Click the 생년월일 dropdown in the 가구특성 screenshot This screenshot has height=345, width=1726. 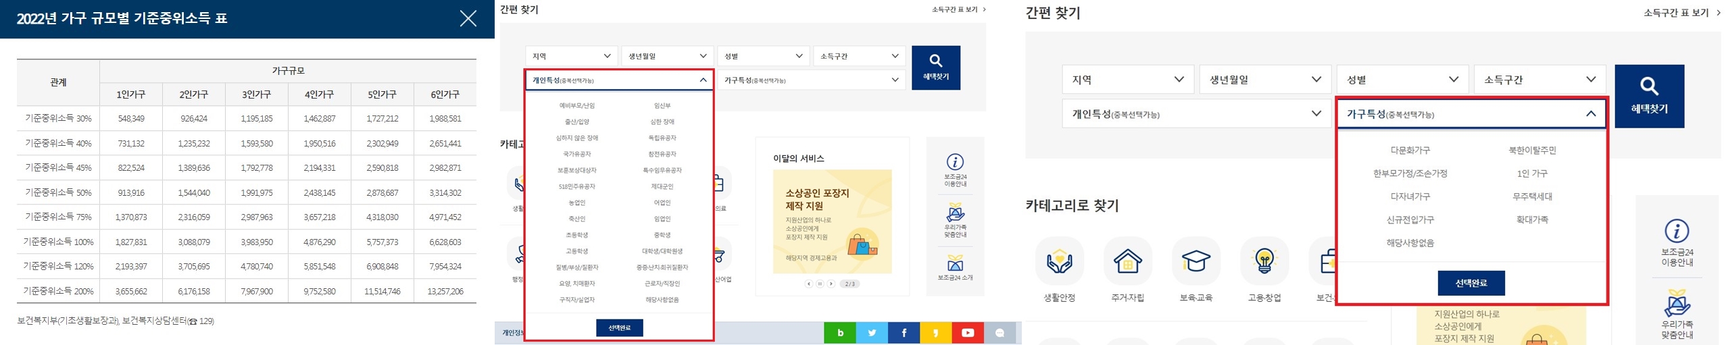pyautogui.click(x=1265, y=80)
